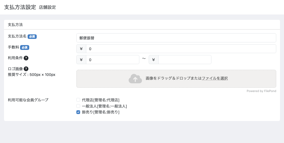This screenshot has height=143, width=284.
Task: Click the 店舗設定 subtitle text
Action: pos(47,8)
